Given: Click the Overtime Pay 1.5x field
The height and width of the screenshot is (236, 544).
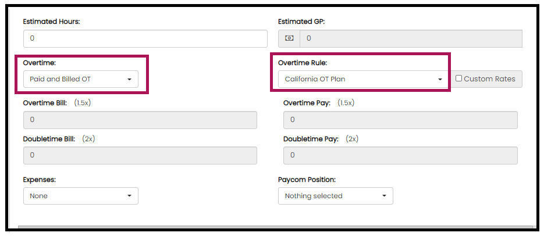Looking at the screenshot, I should pyautogui.click(x=400, y=120).
